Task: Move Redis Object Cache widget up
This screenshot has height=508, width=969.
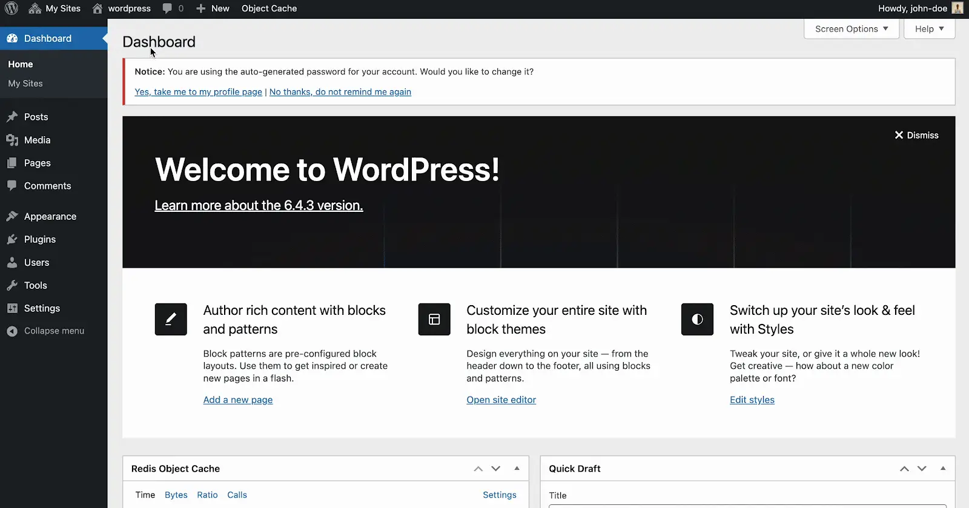Action: click(478, 469)
